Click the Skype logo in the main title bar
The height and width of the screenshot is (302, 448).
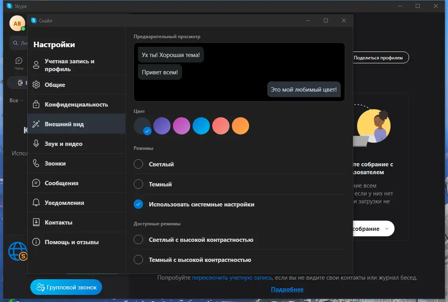click(9, 6)
